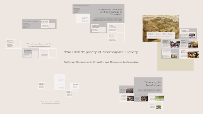The width and height of the screenshot is (203, 114).
Task: Click the photo of people walking outdoors
Action: pyautogui.click(x=175, y=44)
